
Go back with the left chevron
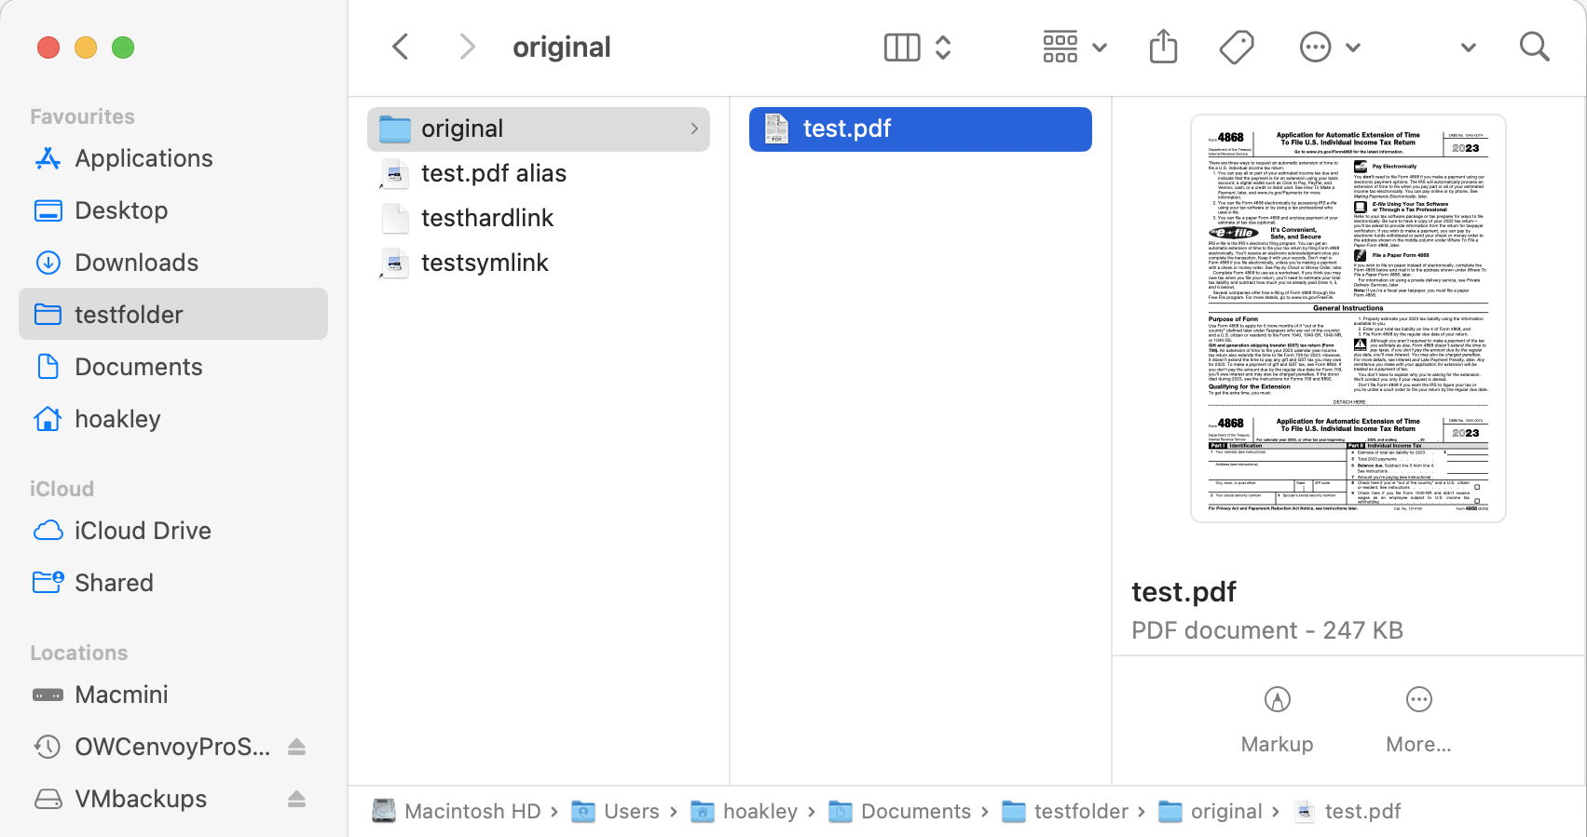(401, 47)
